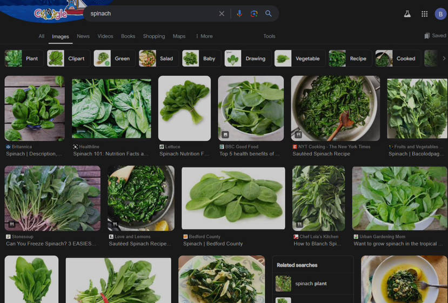This screenshot has height=303, width=448.
Task: Clear the search box text
Action: [222, 13]
